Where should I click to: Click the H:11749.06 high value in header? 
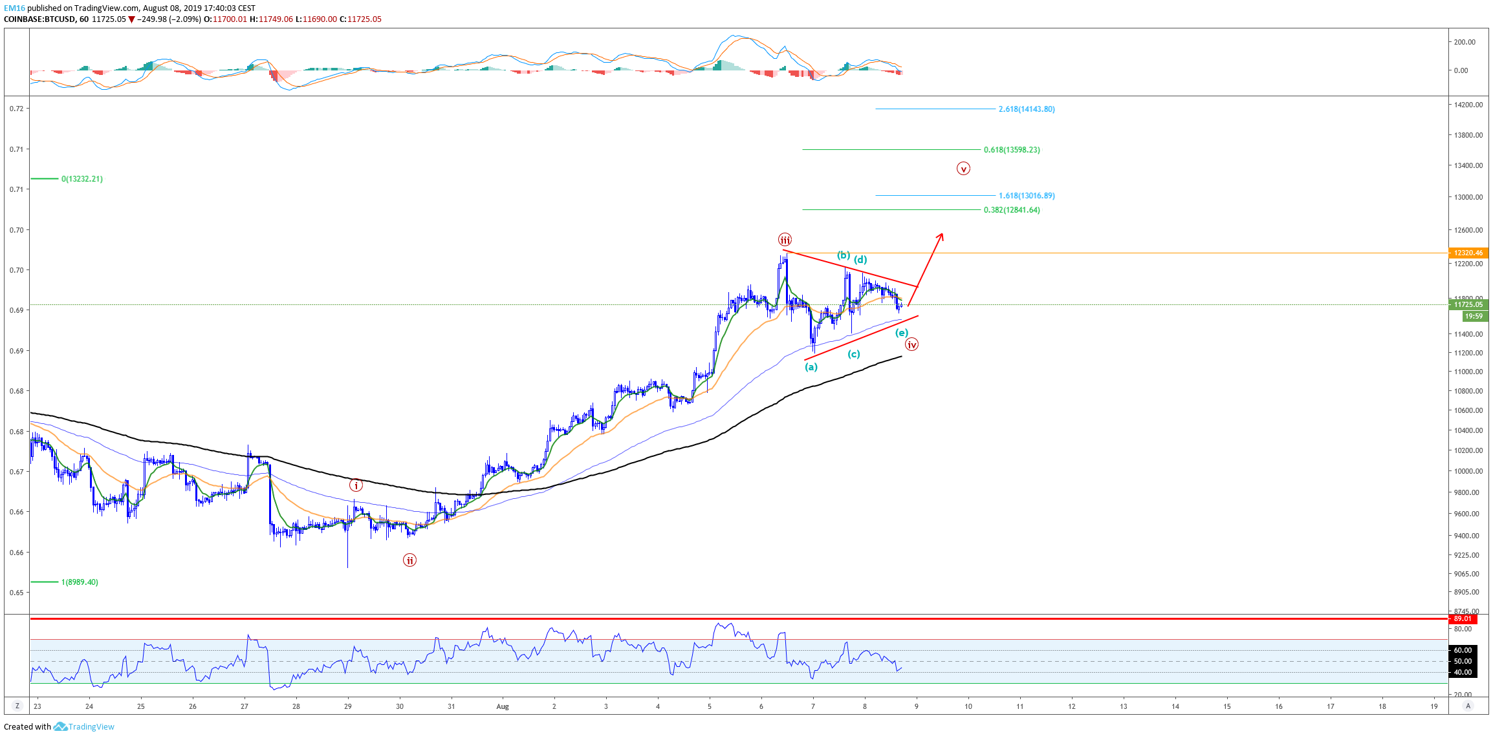pyautogui.click(x=271, y=19)
